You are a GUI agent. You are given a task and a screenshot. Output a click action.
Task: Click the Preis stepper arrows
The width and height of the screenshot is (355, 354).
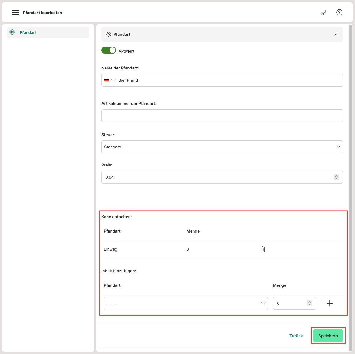[336, 177]
